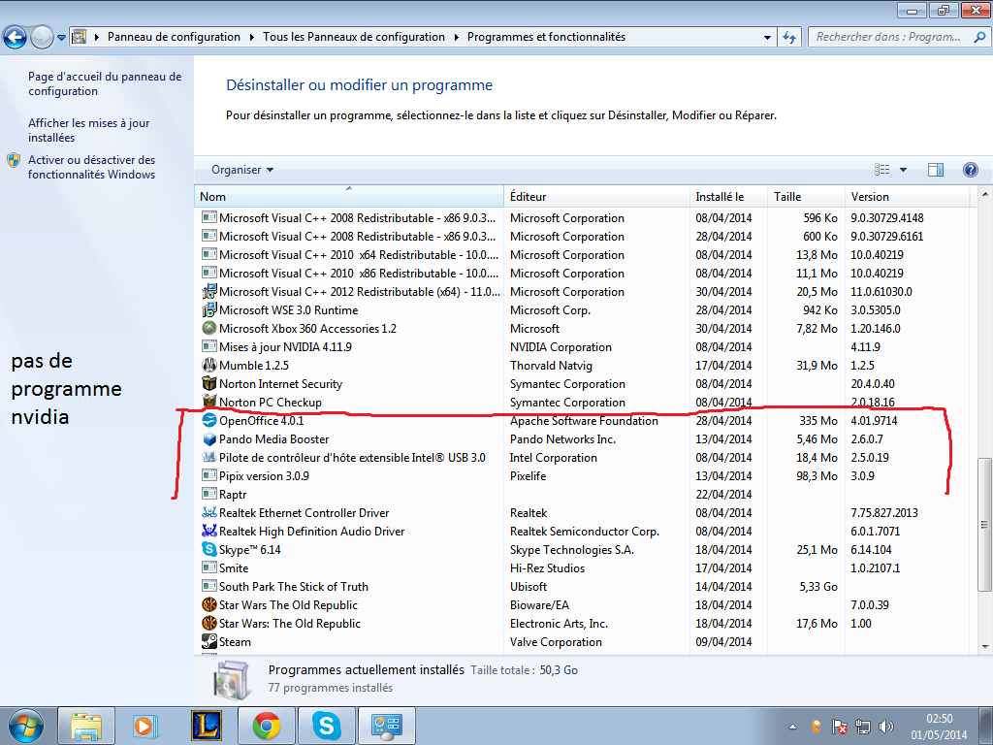This screenshot has height=745, width=993.
Task: Click the list scrollbar down arrow
Action: pos(985,647)
